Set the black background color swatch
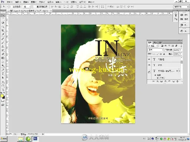This screenshot has height=142, width=190. coord(4,98)
